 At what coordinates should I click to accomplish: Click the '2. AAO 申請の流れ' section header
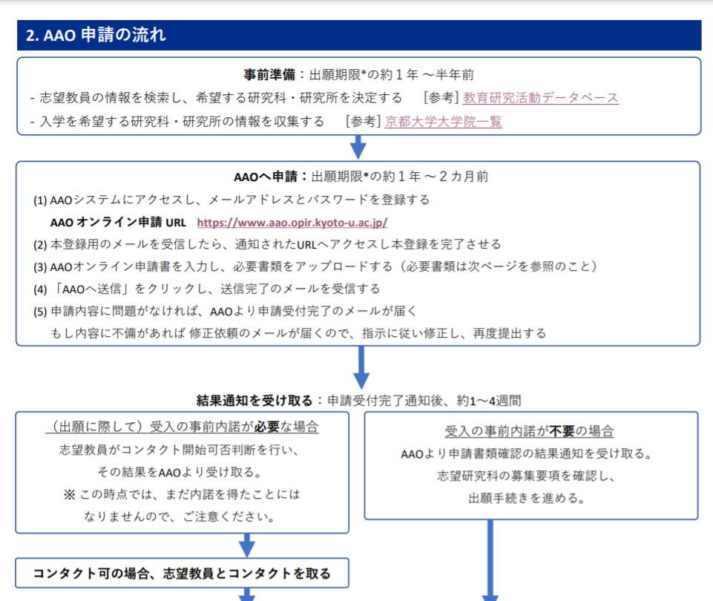point(96,36)
